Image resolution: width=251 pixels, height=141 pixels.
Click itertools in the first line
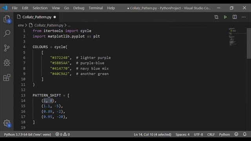(x=53, y=31)
